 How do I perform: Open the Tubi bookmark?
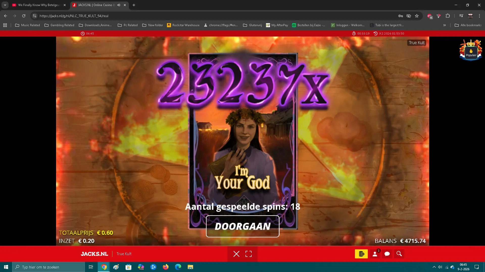(387, 25)
